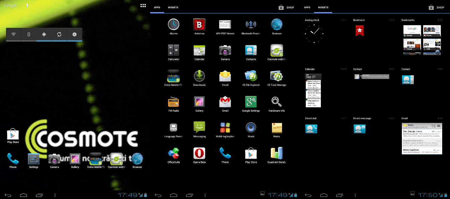450x199 pixels.
Task: Open SHOP from the widgets screen
Action: click(x=436, y=7)
